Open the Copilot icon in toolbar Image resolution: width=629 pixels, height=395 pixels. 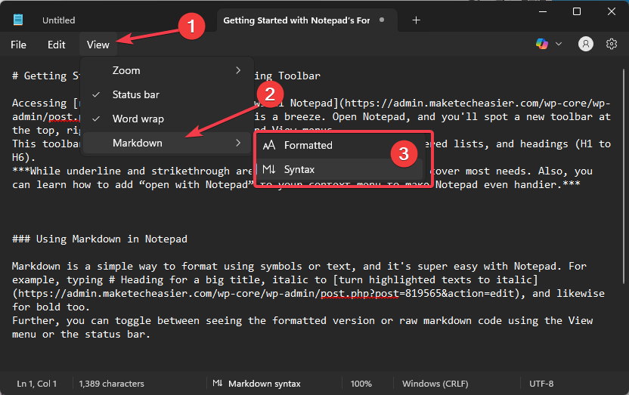point(542,44)
